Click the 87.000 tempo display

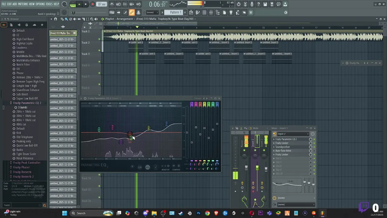click(102, 4)
